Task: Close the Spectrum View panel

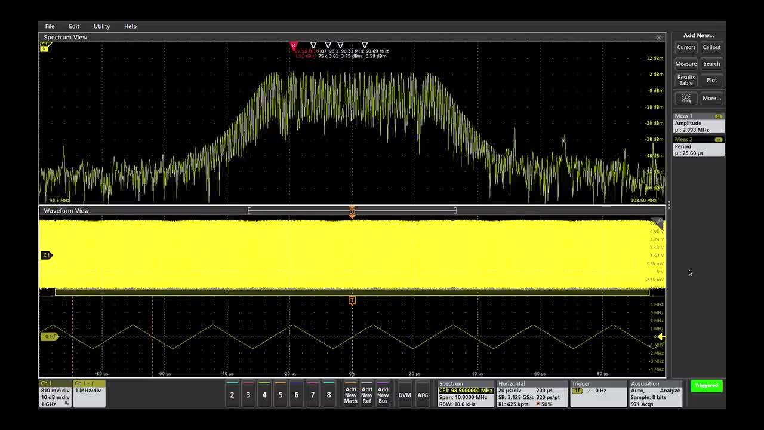Action: (x=659, y=38)
